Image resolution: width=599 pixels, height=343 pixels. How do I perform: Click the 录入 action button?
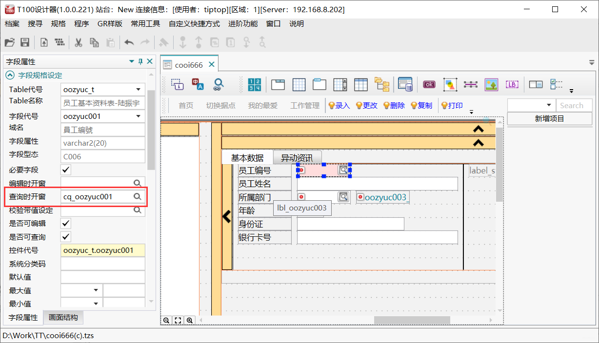(x=339, y=105)
